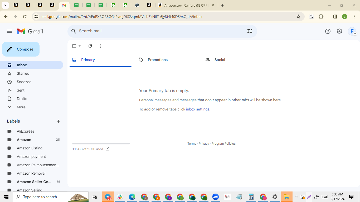Viewport: 360px width, 202px height.
Task: Open Windows notification center
Action: (x=351, y=197)
